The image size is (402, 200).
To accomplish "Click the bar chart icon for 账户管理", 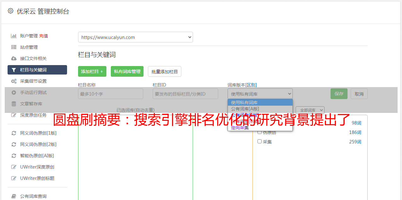I will (x=14, y=36).
